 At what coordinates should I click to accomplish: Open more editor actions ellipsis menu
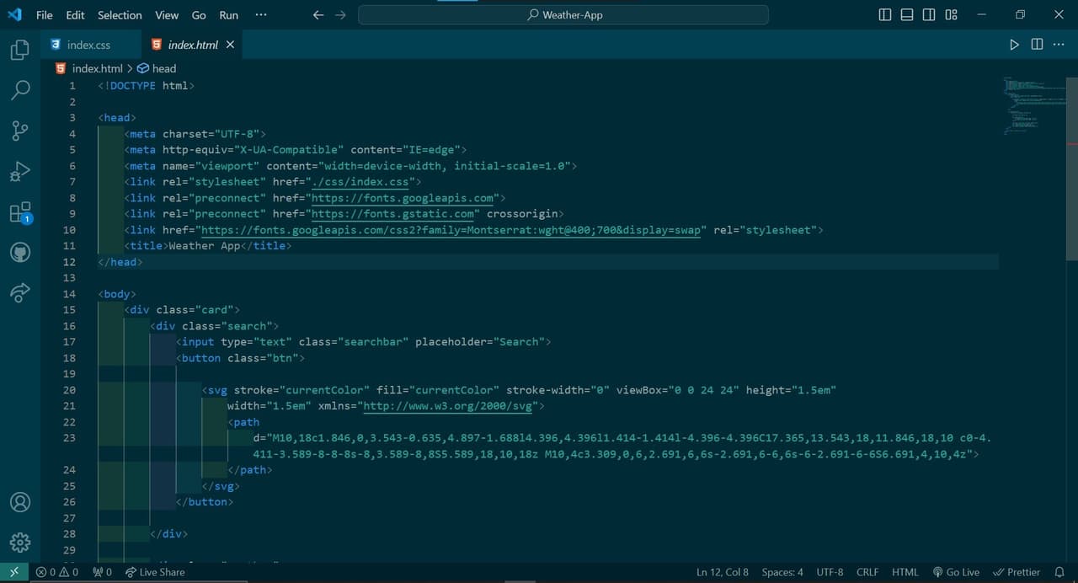pos(1059,45)
